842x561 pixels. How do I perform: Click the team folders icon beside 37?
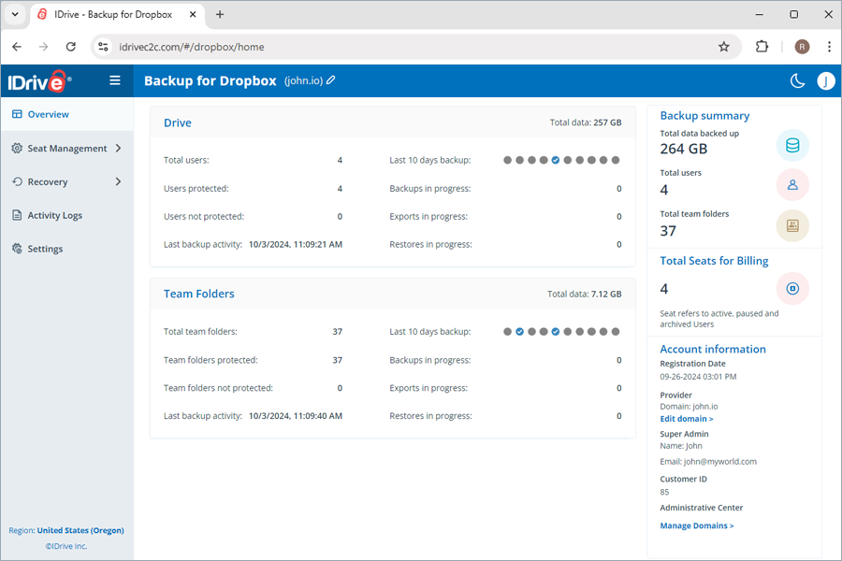click(x=792, y=225)
